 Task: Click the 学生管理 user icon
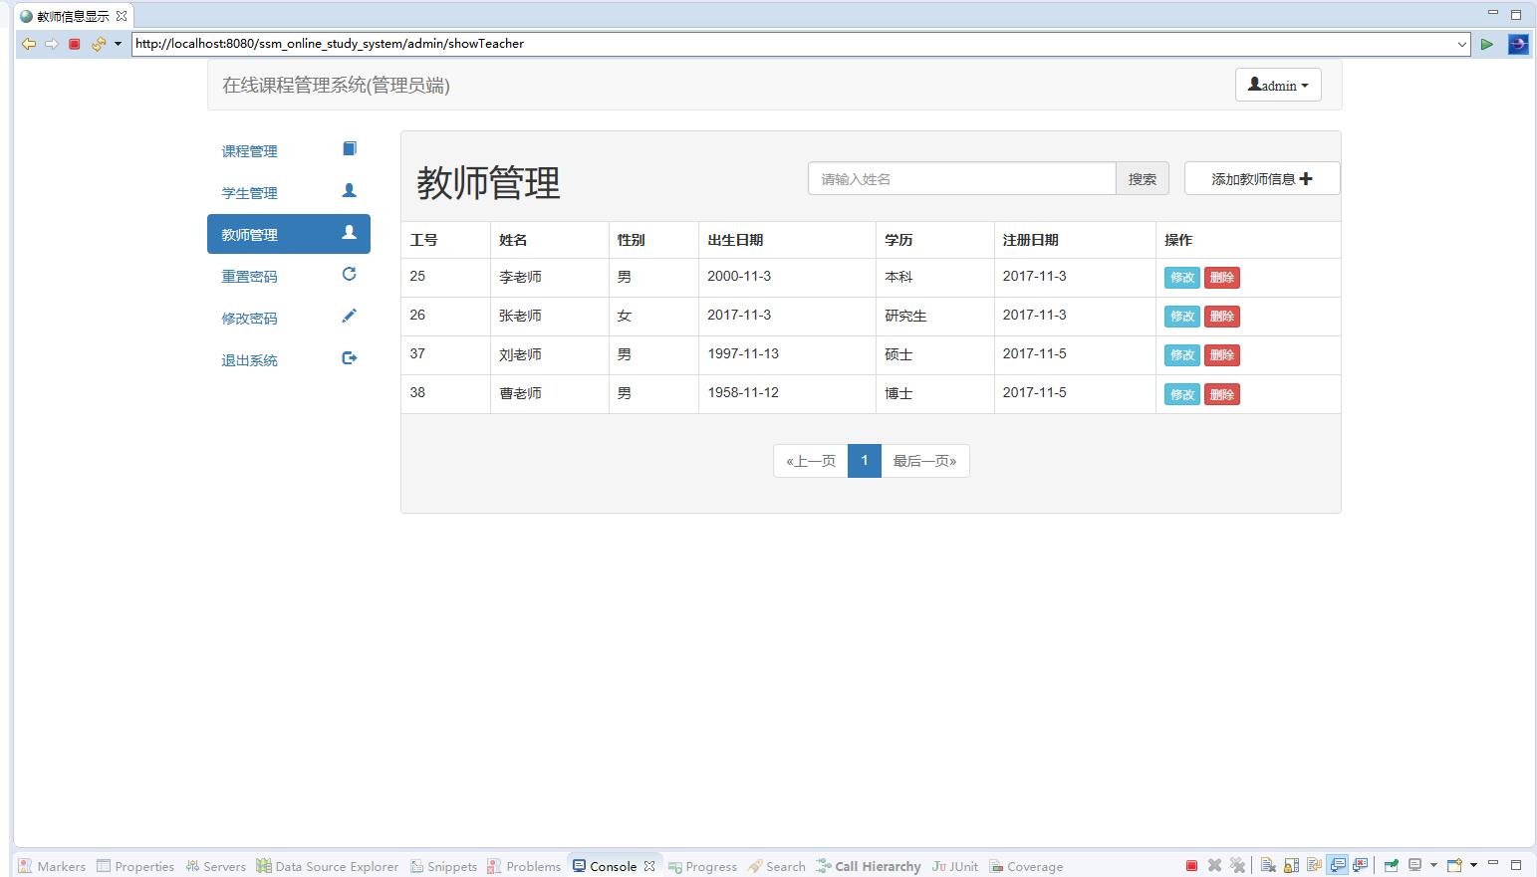(x=349, y=190)
